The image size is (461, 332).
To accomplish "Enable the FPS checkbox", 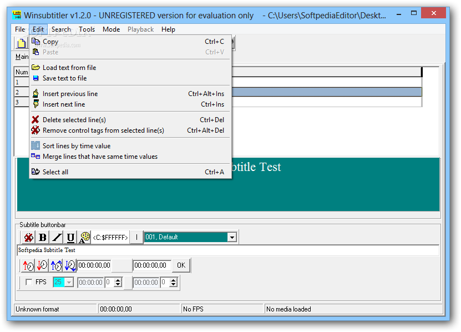I will pos(29,282).
